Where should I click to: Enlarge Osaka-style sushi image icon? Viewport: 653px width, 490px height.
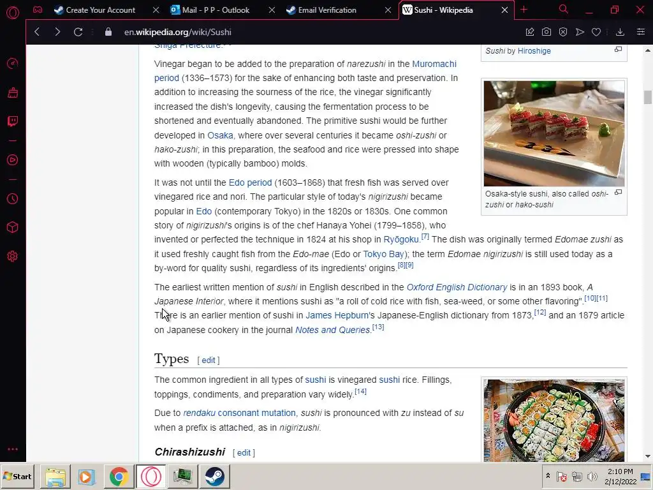coord(619,193)
